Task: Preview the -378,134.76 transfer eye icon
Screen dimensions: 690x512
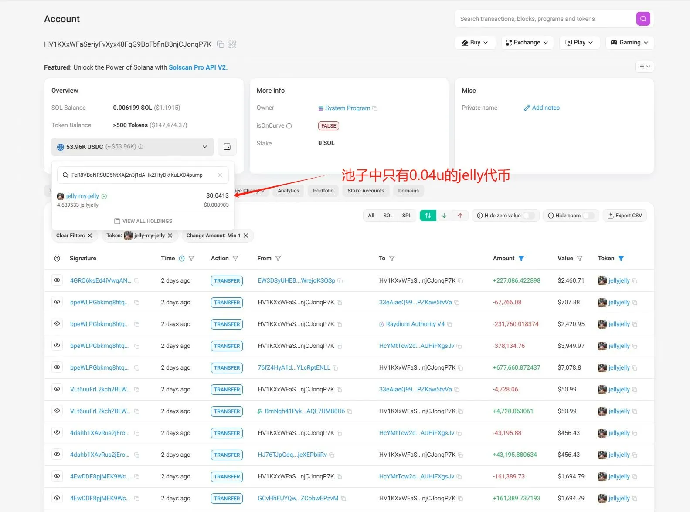Action: [57, 346]
